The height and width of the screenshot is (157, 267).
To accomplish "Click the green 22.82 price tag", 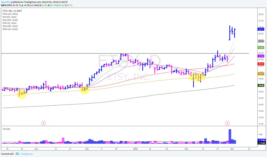I will [x=261, y=48].
